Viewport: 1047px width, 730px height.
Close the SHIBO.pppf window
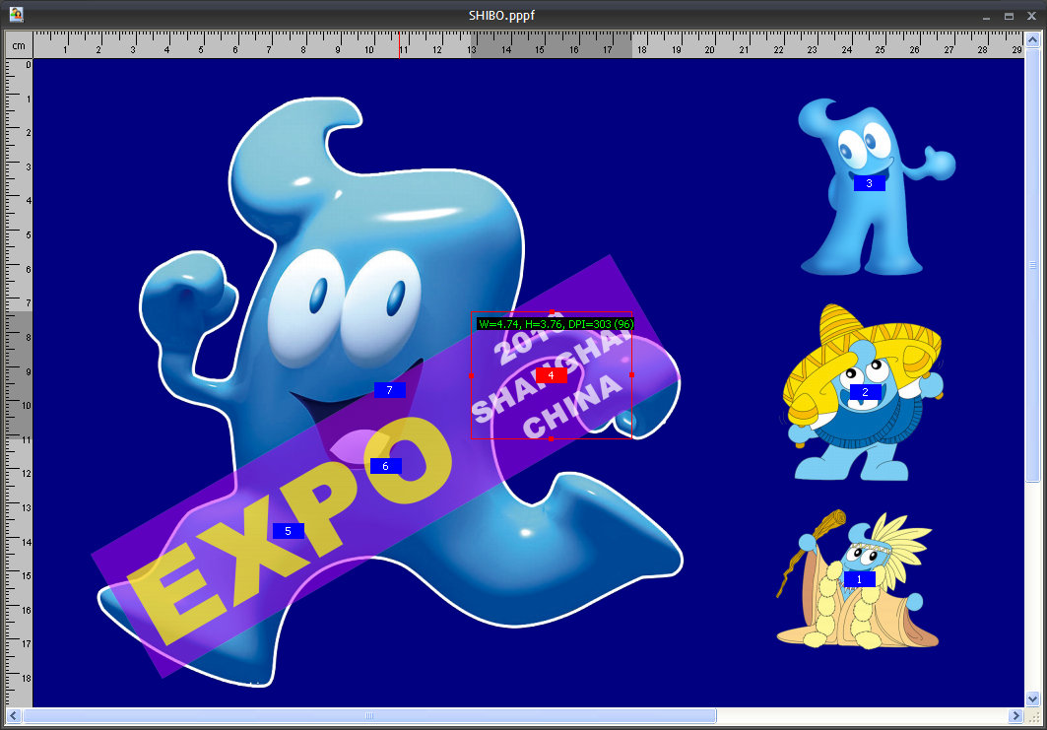[1031, 16]
